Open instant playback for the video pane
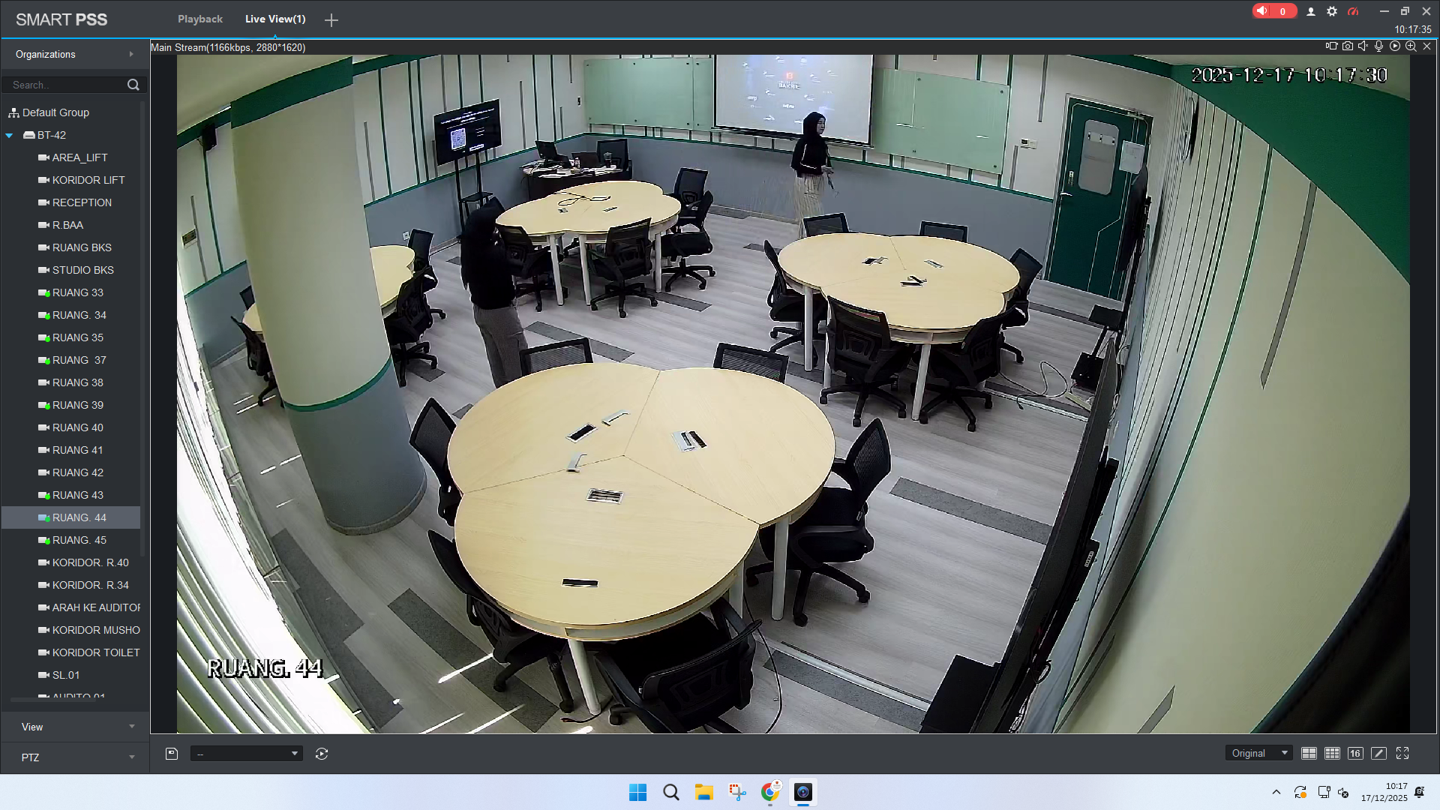Viewport: 1440px width, 810px height. coord(1395,46)
